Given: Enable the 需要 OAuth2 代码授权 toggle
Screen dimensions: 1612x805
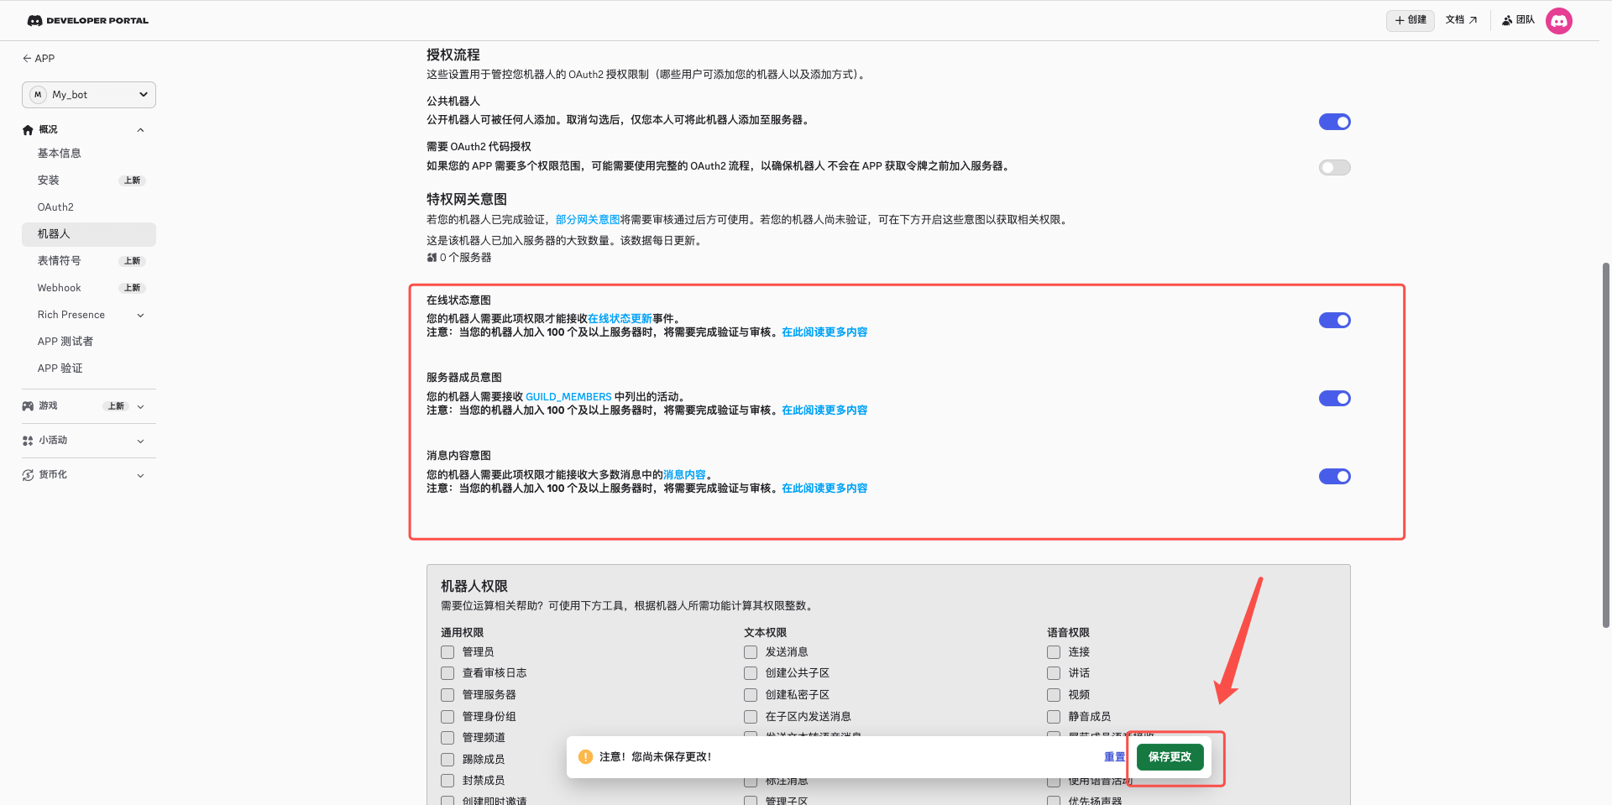Looking at the screenshot, I should point(1334,168).
